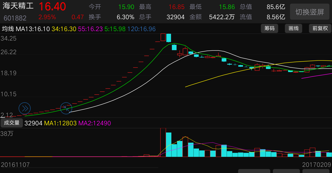Select stock code 601882
The width and height of the screenshot is (332, 173).
[x=15, y=18]
